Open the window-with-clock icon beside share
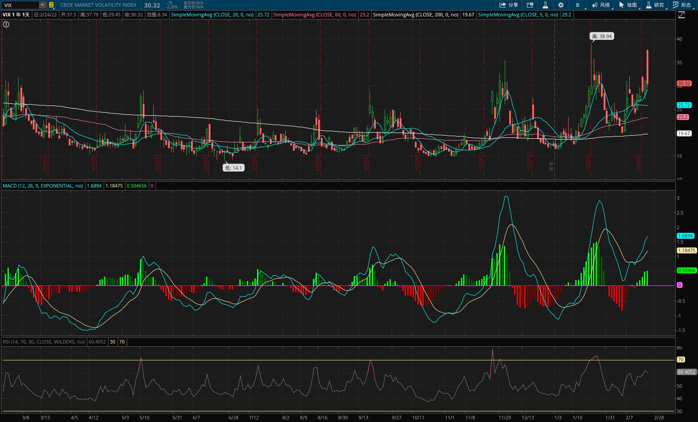698x422 pixels. tap(530, 5)
